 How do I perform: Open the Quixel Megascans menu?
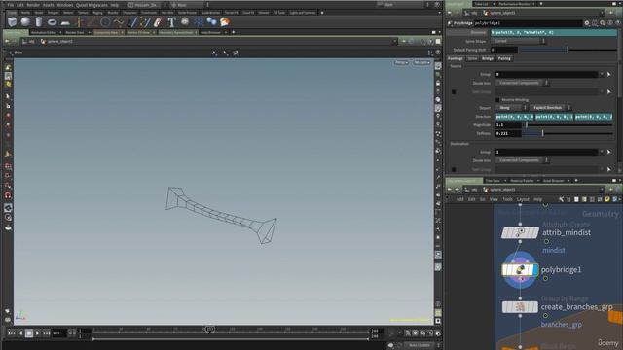(92, 5)
